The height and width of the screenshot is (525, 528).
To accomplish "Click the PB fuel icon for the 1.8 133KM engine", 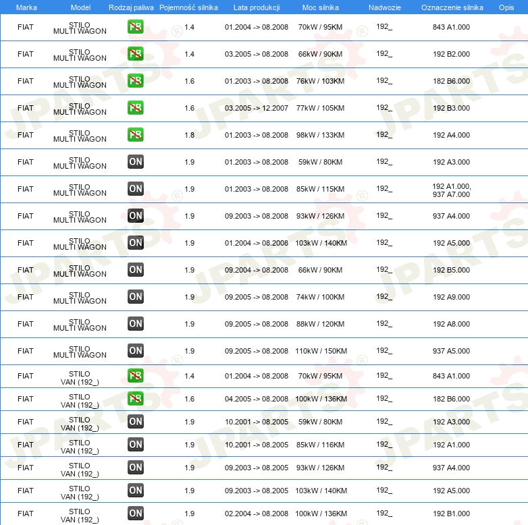I will coord(135,135).
